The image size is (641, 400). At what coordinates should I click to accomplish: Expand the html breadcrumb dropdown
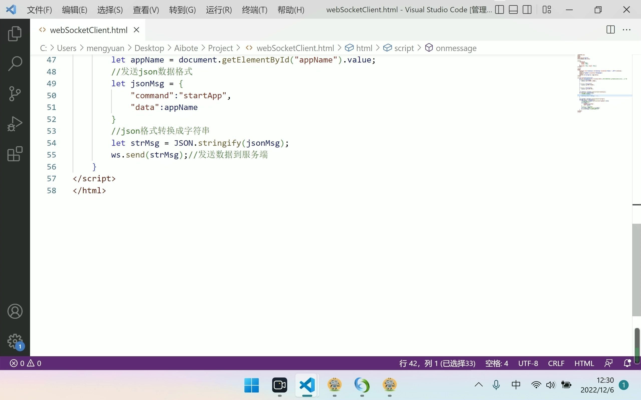[365, 48]
